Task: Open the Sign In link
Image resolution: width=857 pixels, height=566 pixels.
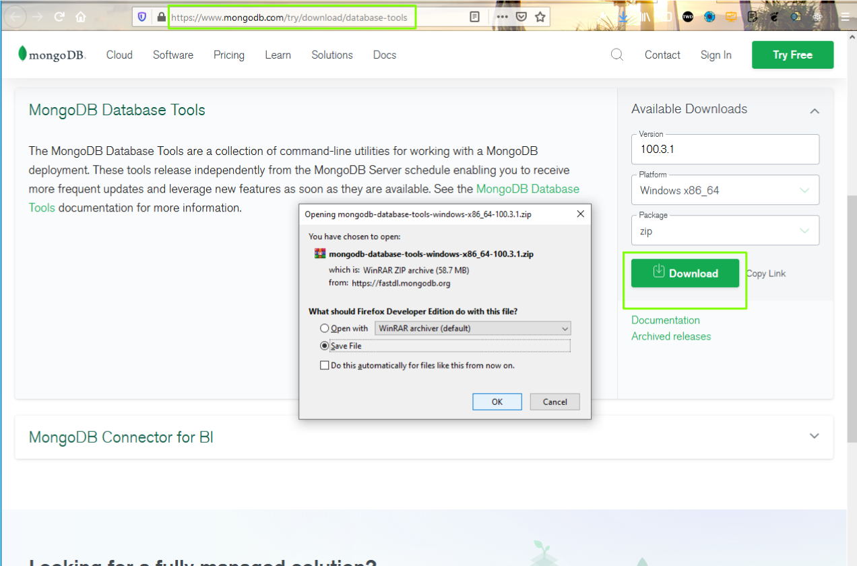Action: (x=716, y=55)
